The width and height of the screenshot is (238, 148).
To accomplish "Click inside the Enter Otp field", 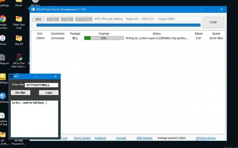I will 42,85.
